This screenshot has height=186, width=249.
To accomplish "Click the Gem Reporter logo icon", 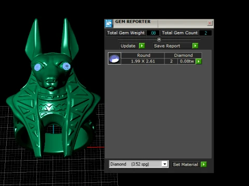I will click(108, 23).
